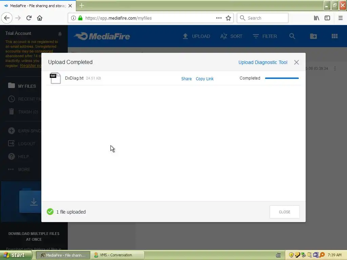Click the new folder icon
Image resolution: width=347 pixels, height=260 pixels.
313,36
